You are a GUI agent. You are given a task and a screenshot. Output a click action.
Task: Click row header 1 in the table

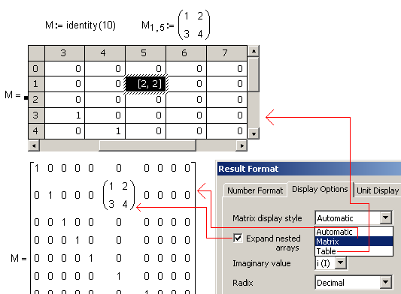(x=36, y=84)
